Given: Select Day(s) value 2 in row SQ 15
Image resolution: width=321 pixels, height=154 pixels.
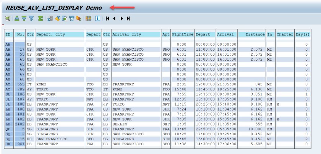Looking at the screenshot, I should click(x=303, y=139).
